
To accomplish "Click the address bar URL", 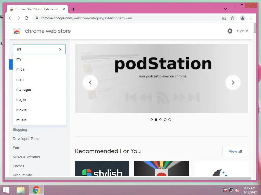I will [86, 18].
